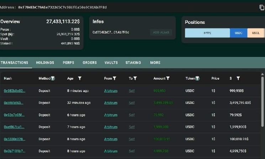The image size is (265, 159).
Task: Click the Price column header
Action: tap(215, 78)
